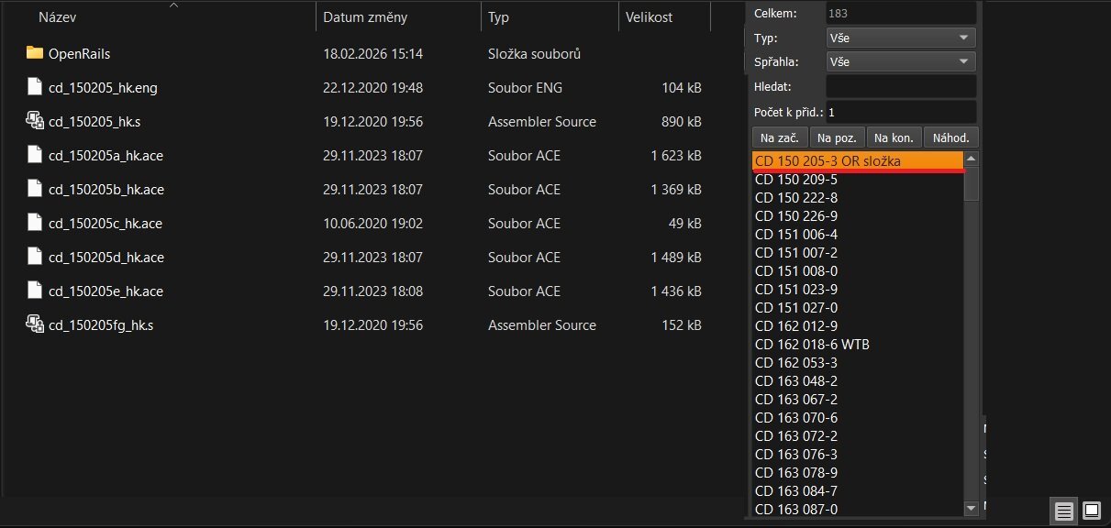Select the cd_150205_hk.eng file icon

(35, 87)
